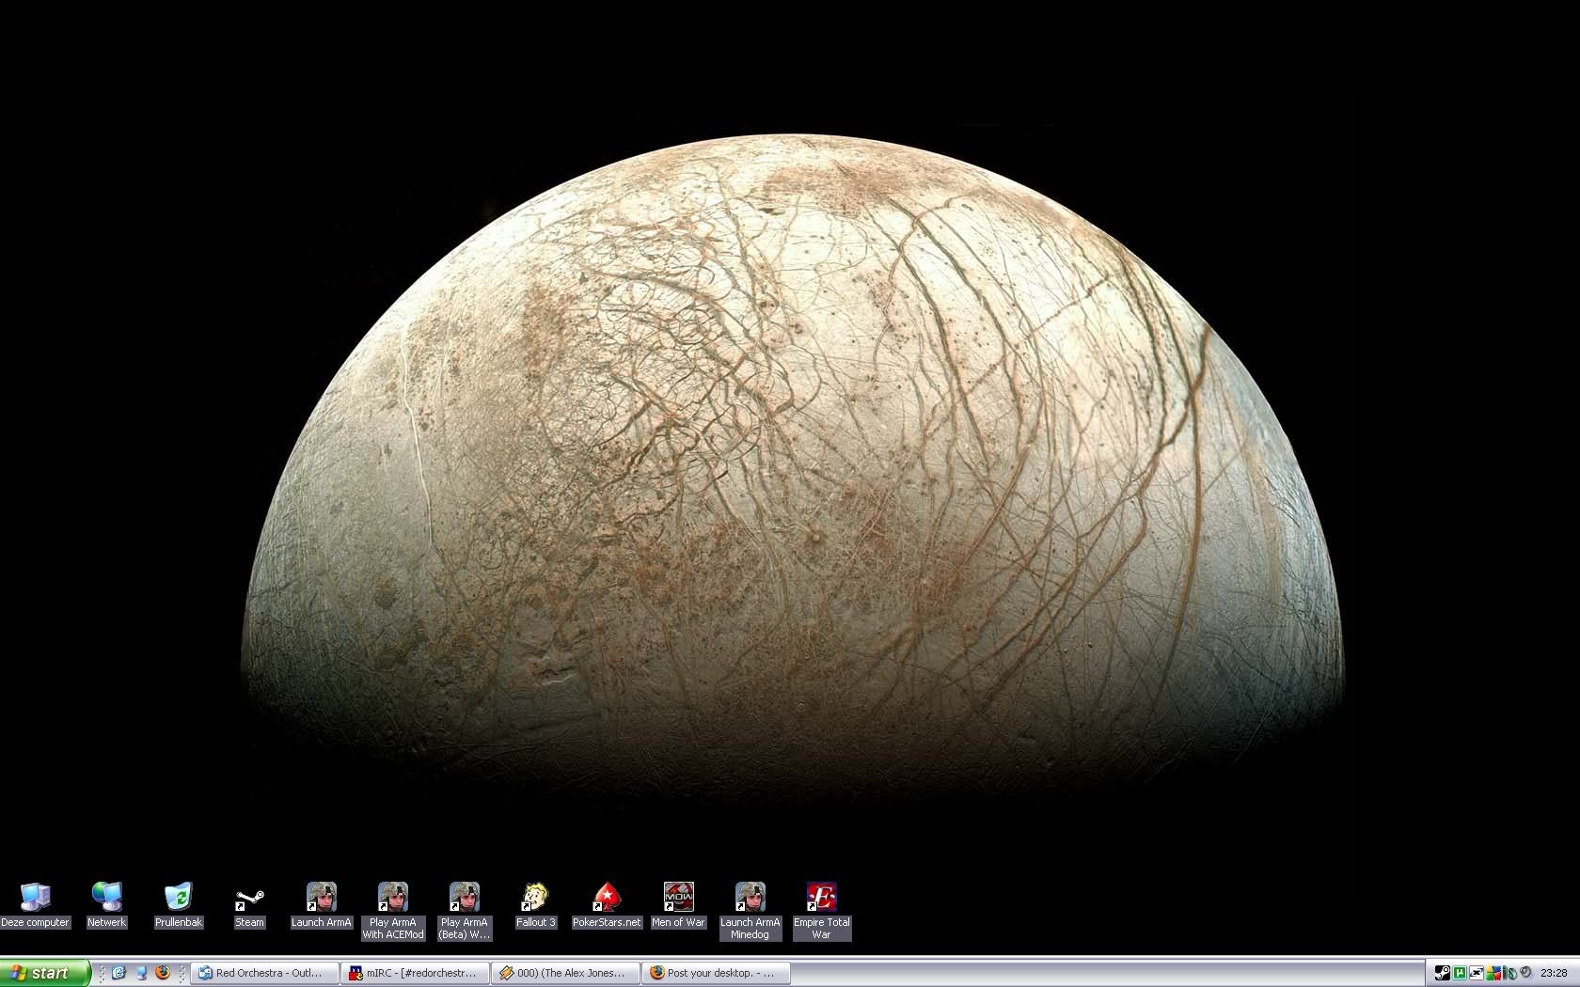Open the Netwerk desktop icon

pyautogui.click(x=106, y=898)
